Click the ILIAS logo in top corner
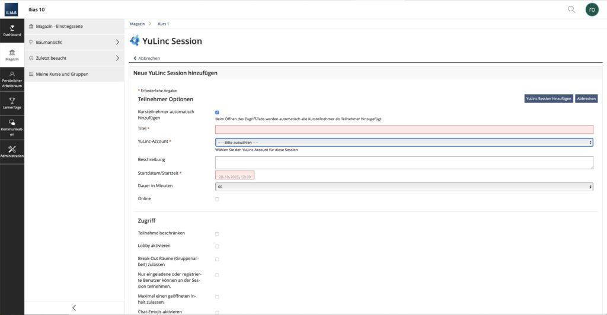Viewport: 607px width, 315px height. [12, 9]
